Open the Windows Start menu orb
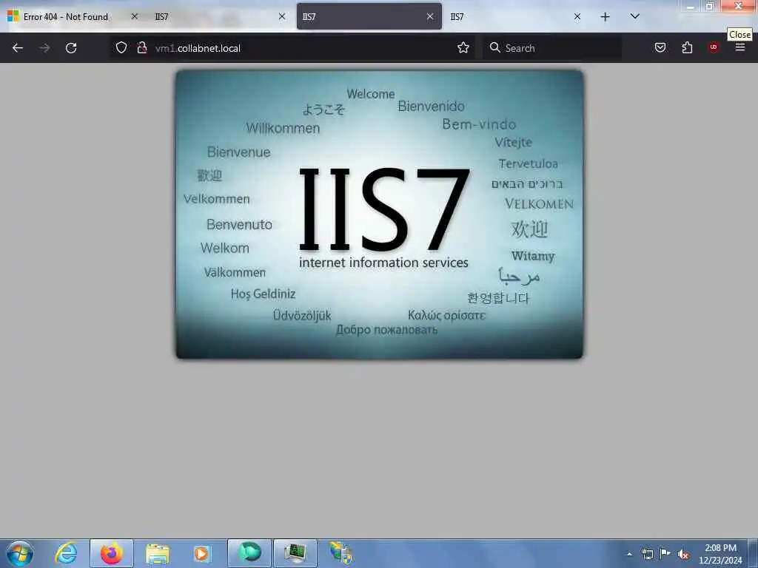 (x=20, y=553)
